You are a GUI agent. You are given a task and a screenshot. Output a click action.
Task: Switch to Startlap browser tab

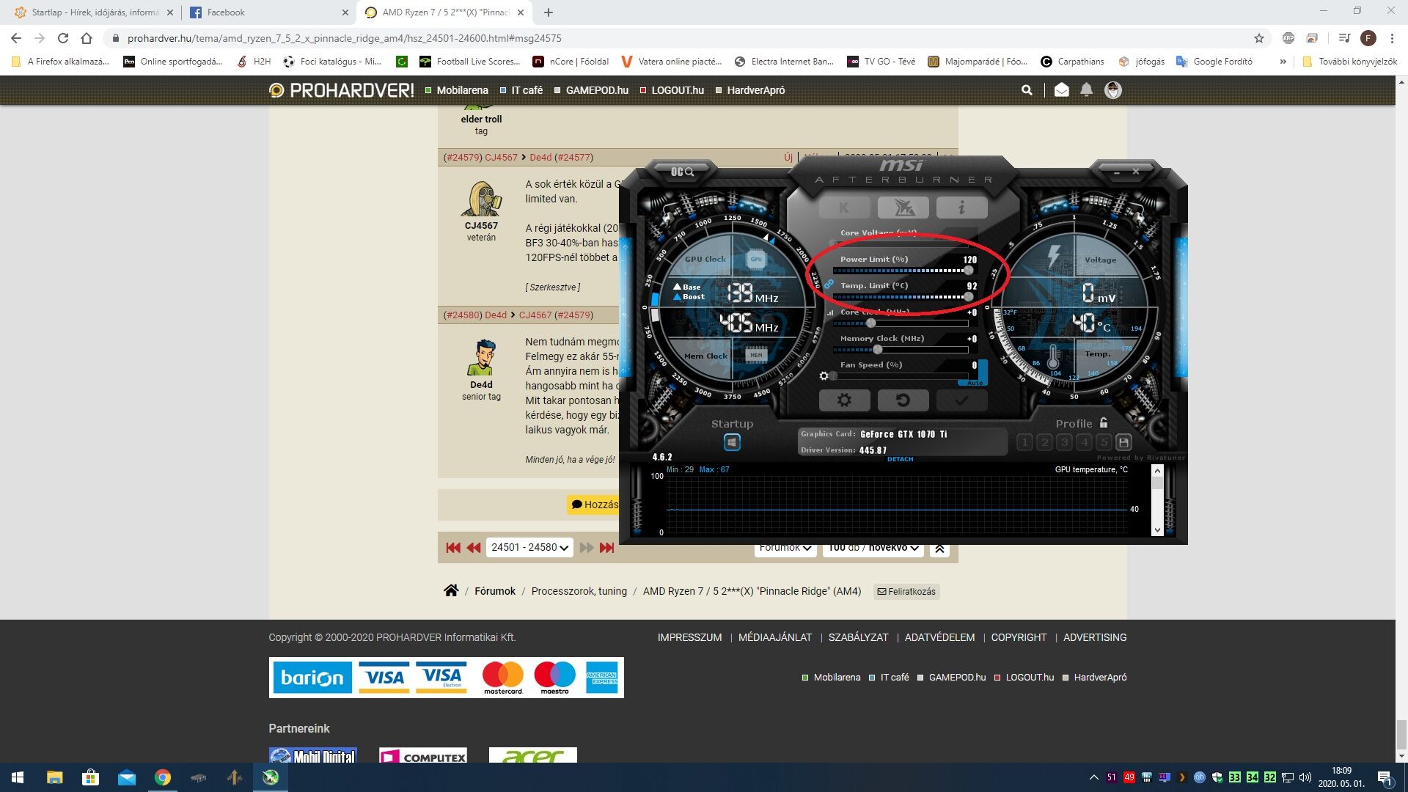[95, 12]
